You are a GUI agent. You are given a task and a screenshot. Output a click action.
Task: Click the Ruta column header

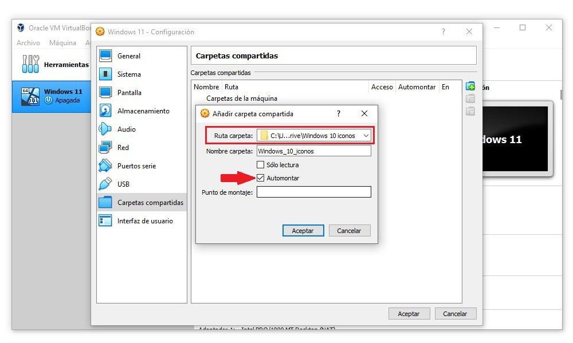pyautogui.click(x=231, y=87)
